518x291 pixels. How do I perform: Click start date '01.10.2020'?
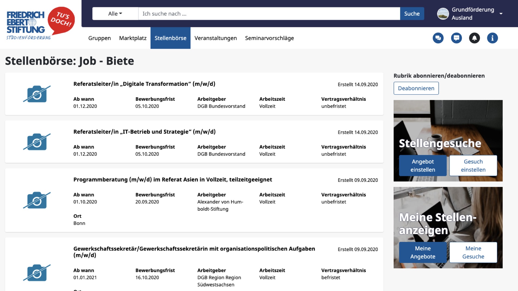[85, 202]
